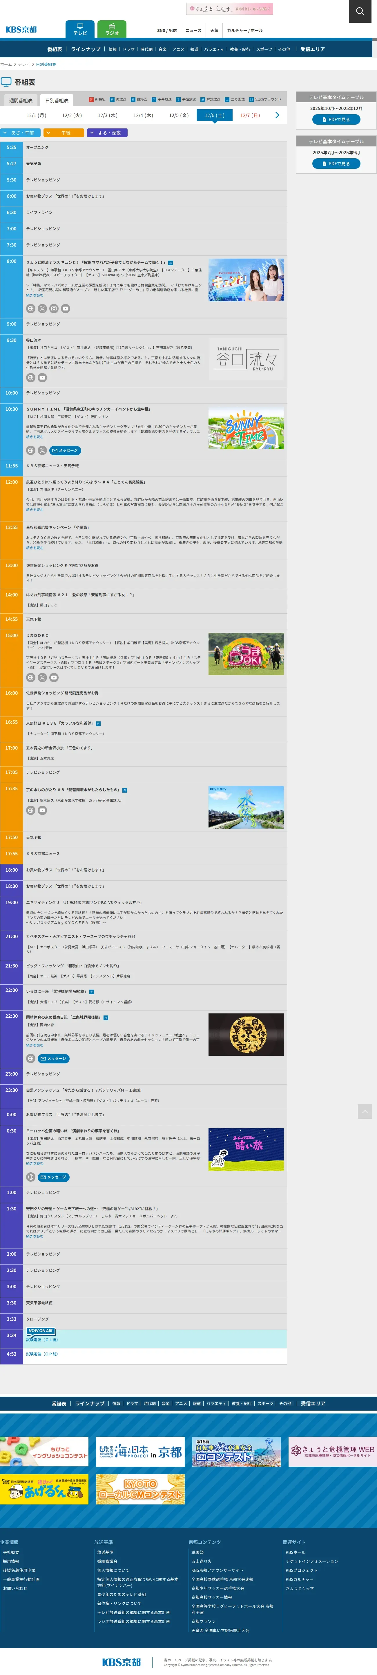Open website icon for きょうと経済テラス キュンと! program
The image size is (377, 1675).
point(30,309)
